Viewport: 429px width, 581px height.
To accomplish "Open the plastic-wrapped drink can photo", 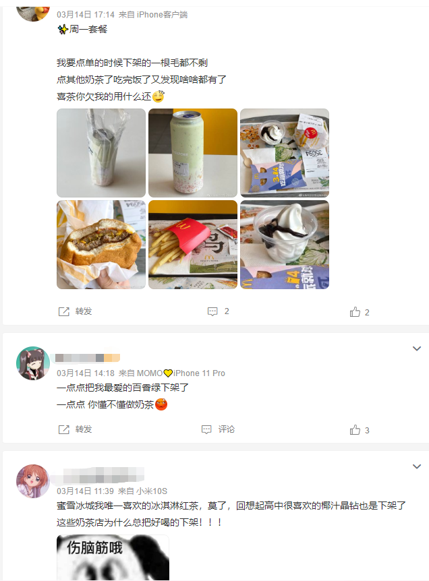I will coord(101,152).
